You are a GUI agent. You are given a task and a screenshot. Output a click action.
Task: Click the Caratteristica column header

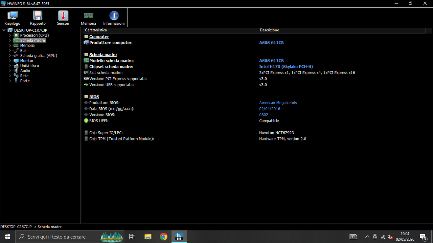tap(169, 30)
